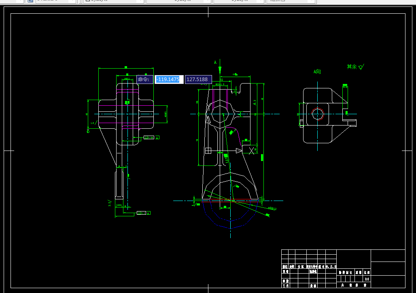Select the 1.6 roughness symbol

[x=93, y=123]
